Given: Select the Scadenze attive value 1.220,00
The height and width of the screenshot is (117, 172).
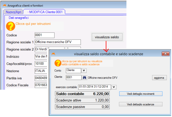Looking at the screenshot, I should tap(102, 100).
